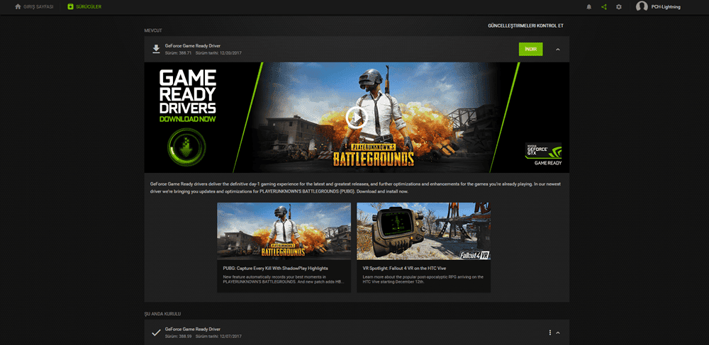The height and width of the screenshot is (345, 709).
Task: Click 'Sürüm tarihi: 12/20/2017' date text
Action: point(218,53)
